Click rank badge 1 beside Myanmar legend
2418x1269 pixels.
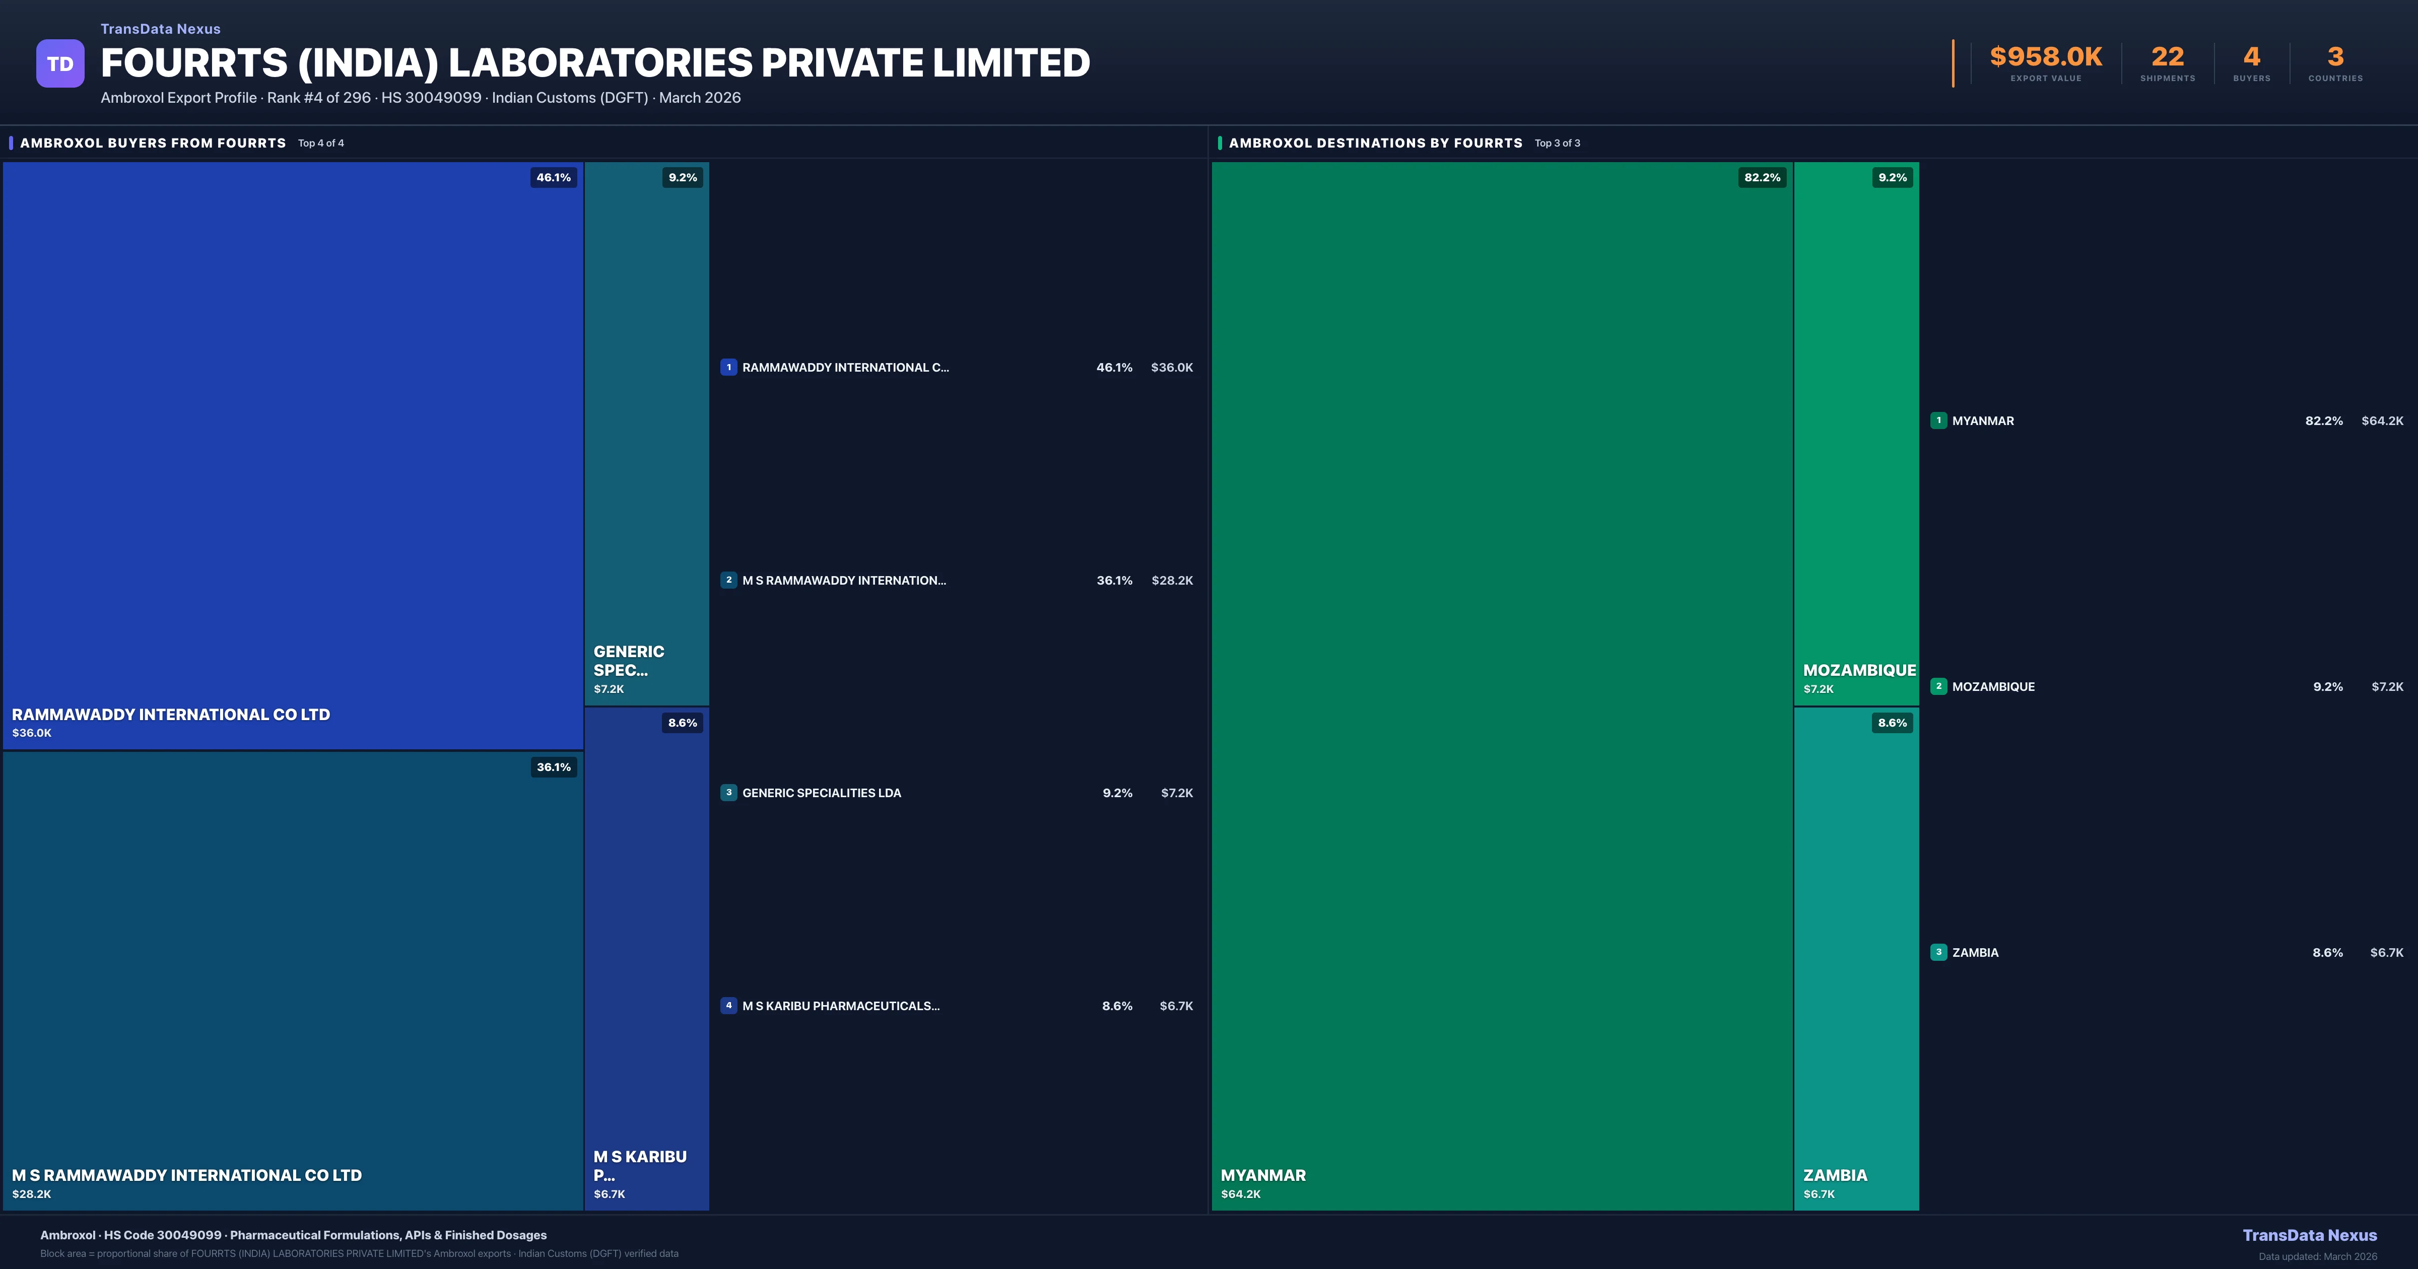pyautogui.click(x=1938, y=420)
